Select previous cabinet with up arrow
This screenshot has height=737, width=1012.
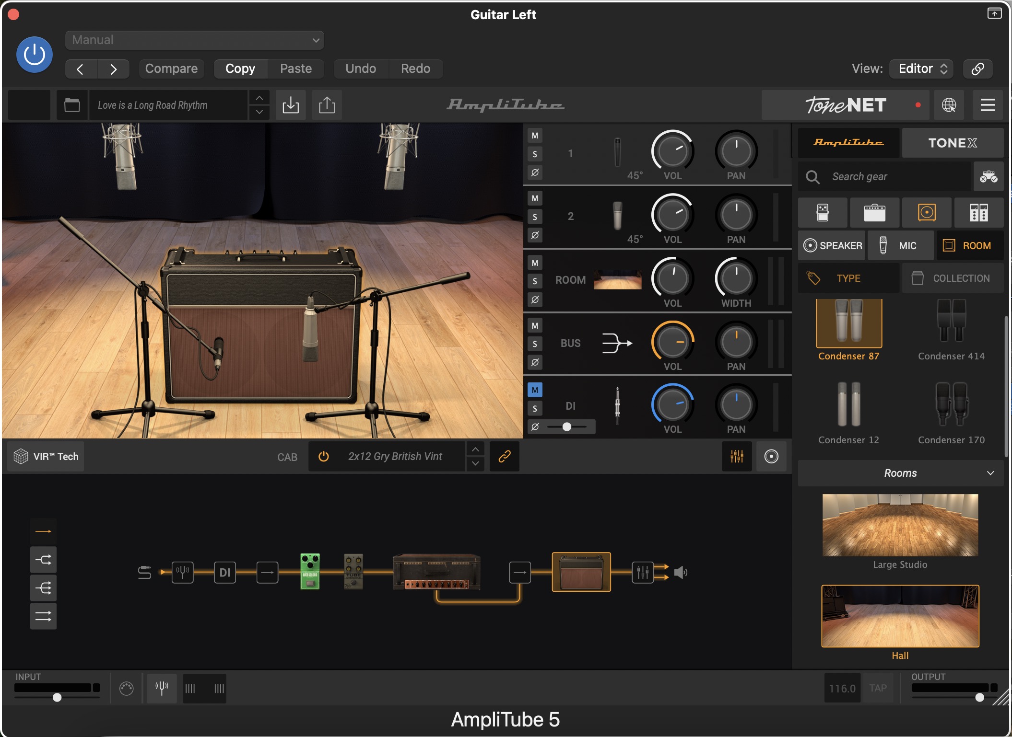[x=475, y=449]
